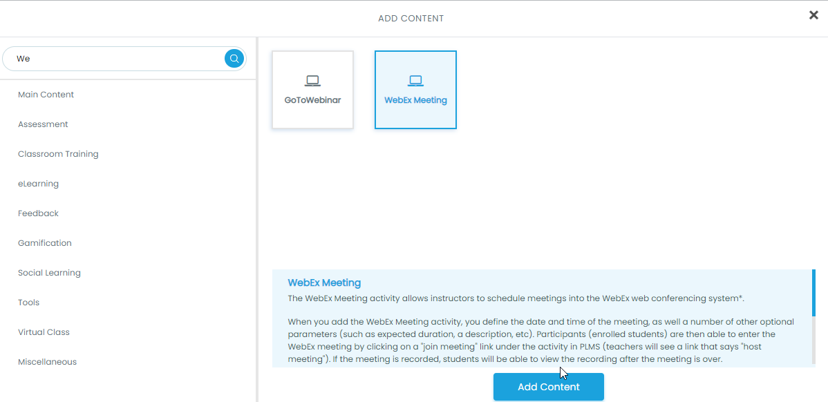The image size is (828, 402).
Task: Select the WebEx Meeting tile label
Action: coord(415,100)
